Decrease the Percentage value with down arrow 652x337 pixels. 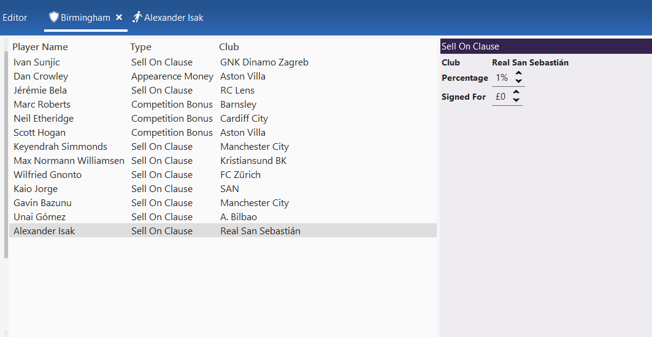[519, 81]
